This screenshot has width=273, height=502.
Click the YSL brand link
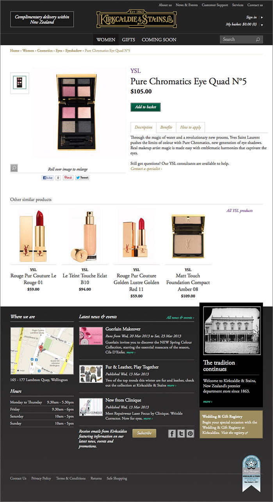tap(136, 71)
